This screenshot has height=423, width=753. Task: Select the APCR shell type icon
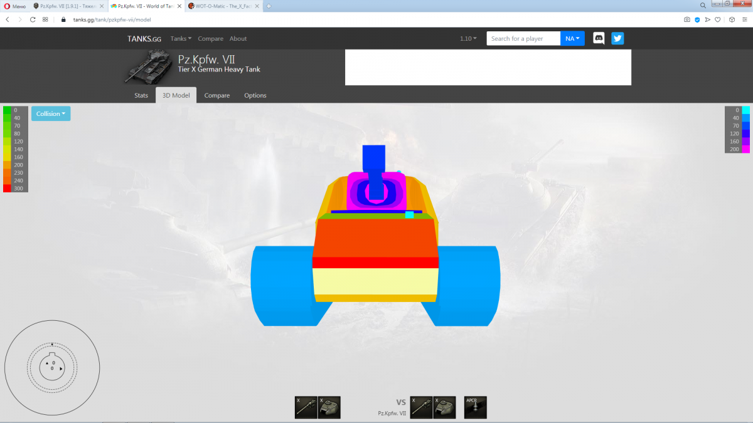pyautogui.click(x=475, y=407)
